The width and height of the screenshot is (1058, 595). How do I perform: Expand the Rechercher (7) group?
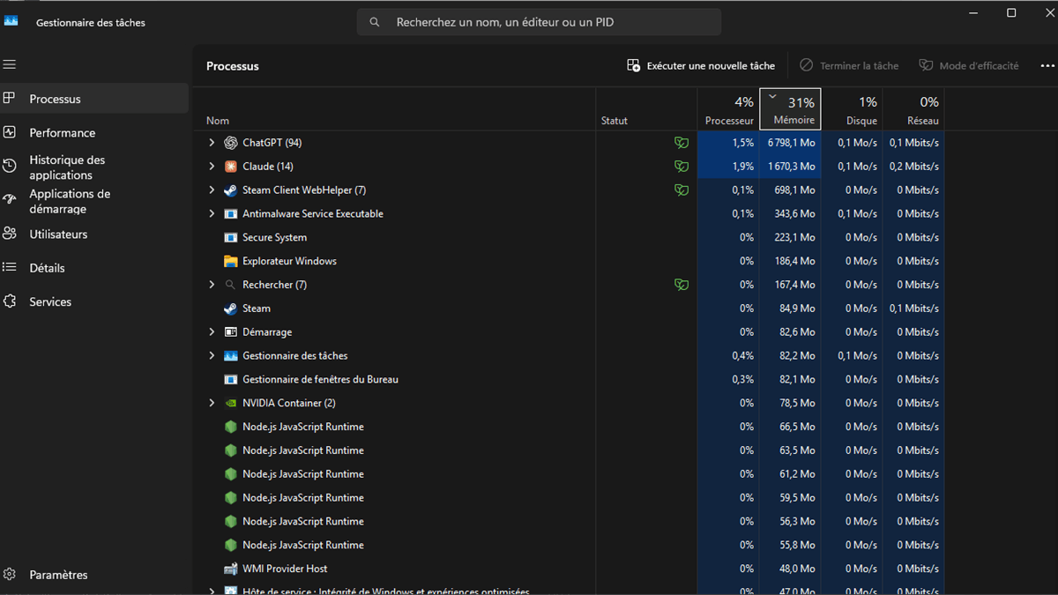point(212,285)
